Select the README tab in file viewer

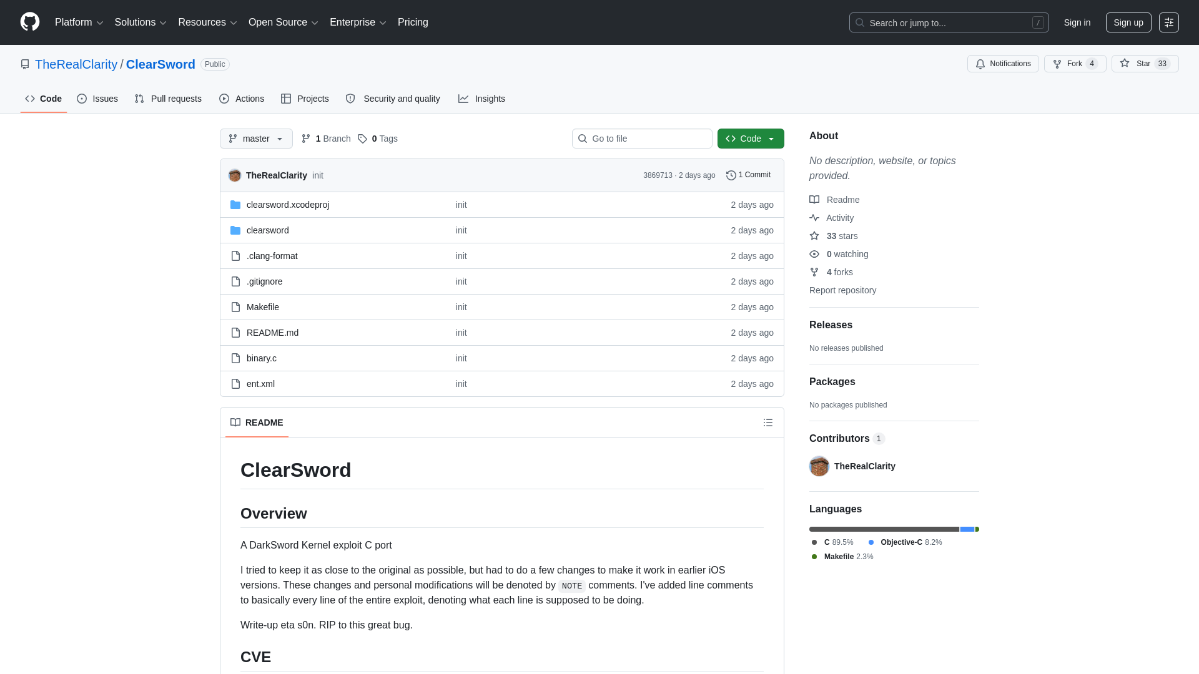[x=257, y=422]
